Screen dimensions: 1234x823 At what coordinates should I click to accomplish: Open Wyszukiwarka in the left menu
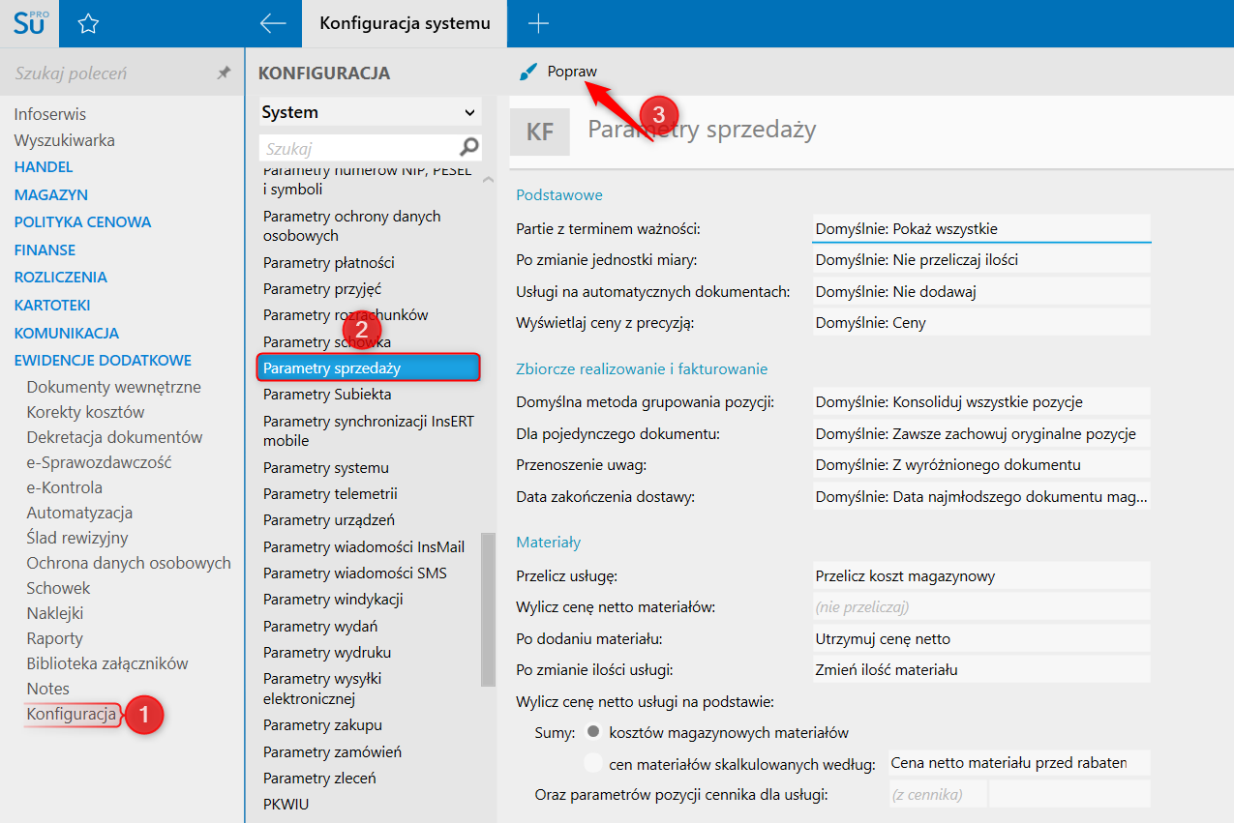[x=64, y=140]
